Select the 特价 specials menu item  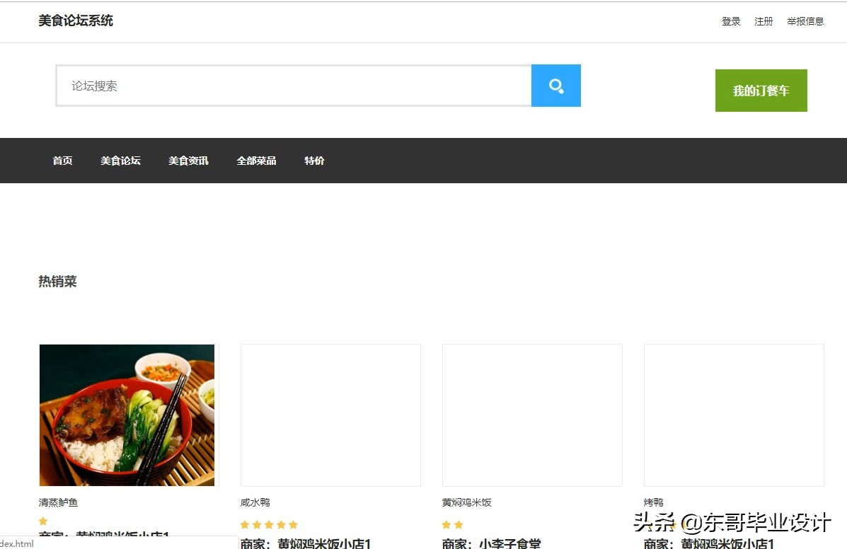[314, 161]
